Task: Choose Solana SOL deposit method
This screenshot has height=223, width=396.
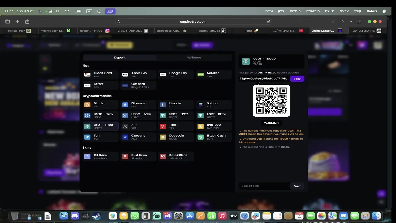Action: pyautogui.click(x=214, y=105)
